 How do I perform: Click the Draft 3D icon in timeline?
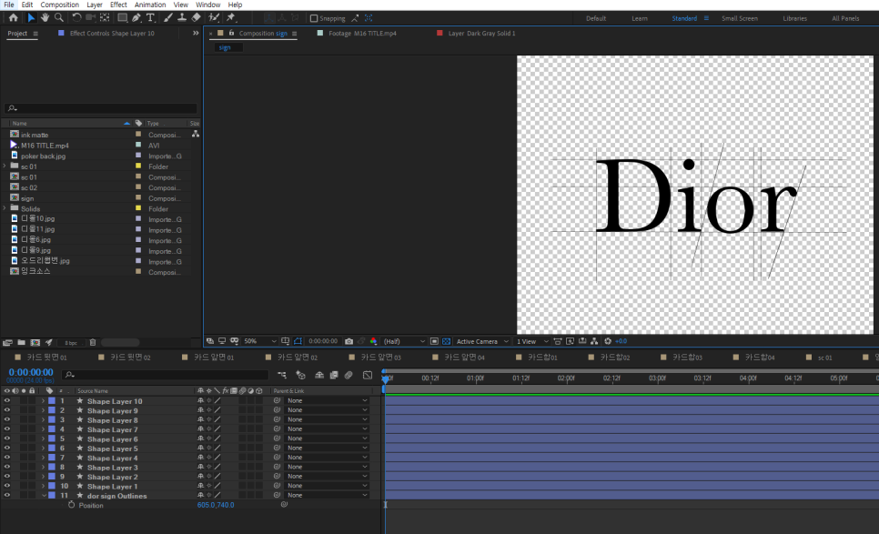(300, 375)
